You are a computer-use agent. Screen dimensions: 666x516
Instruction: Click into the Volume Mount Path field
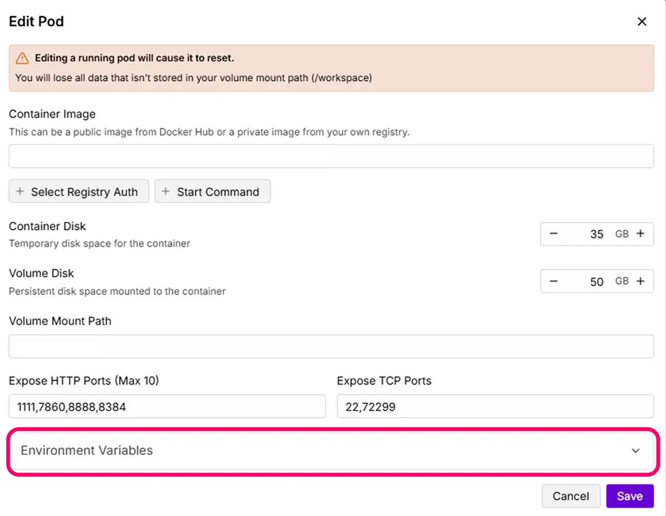pos(331,346)
